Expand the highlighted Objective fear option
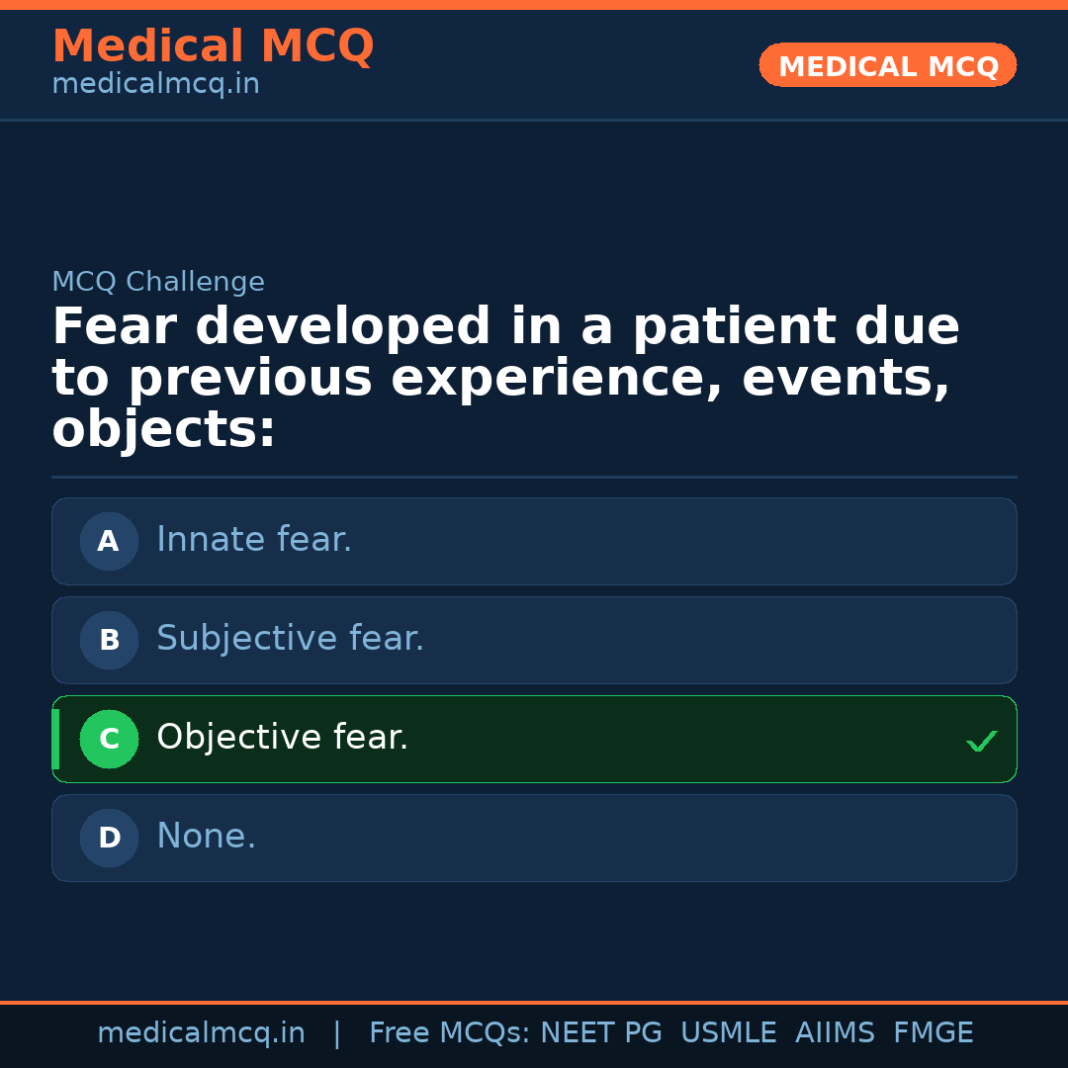The image size is (1068, 1068). (534, 739)
